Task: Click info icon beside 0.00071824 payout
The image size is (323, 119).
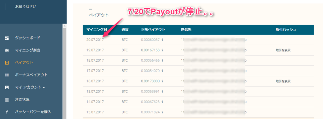Action: [162, 112]
